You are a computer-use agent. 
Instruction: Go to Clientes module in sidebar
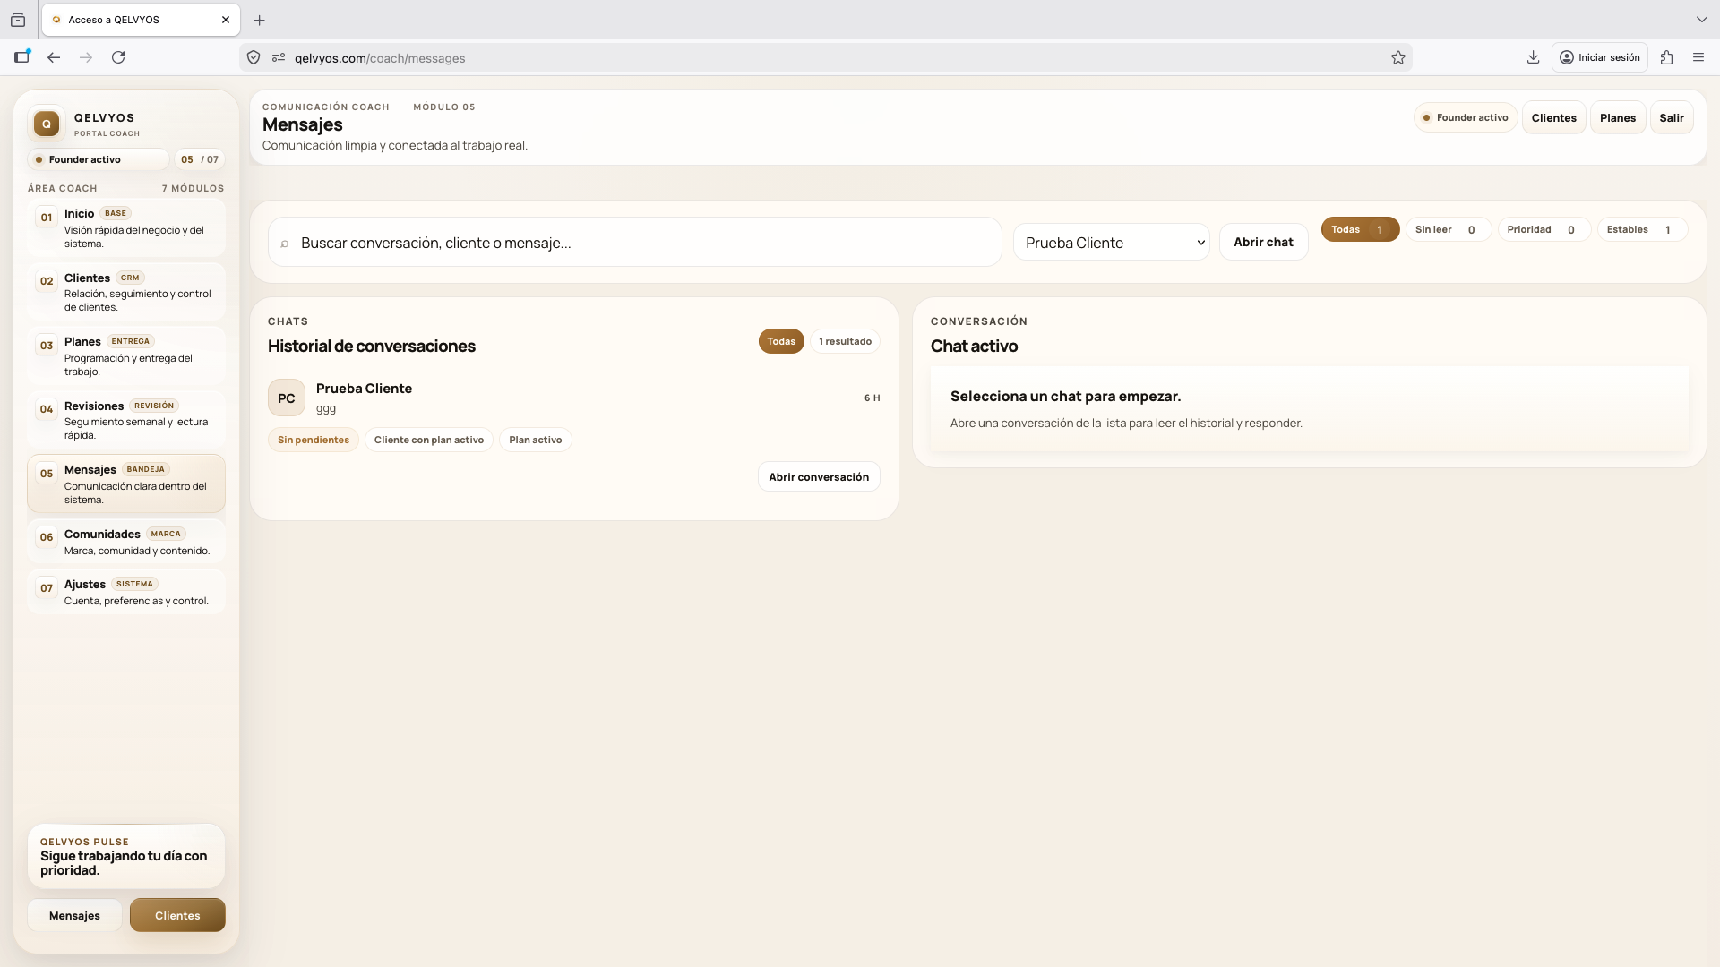125,292
